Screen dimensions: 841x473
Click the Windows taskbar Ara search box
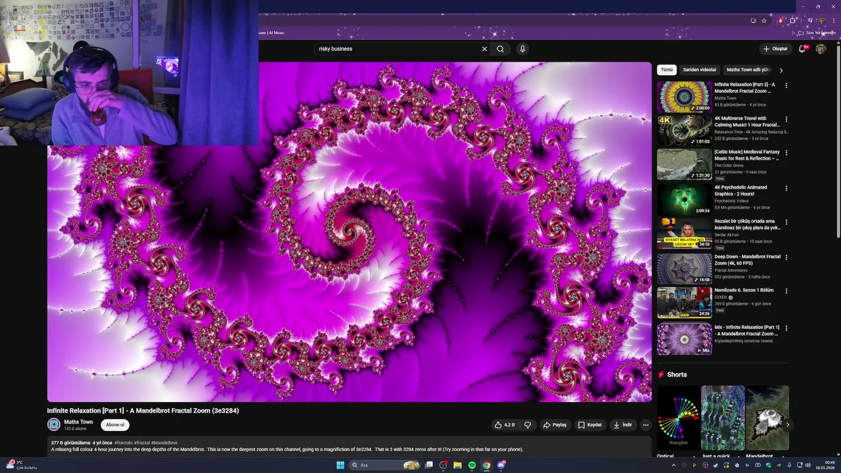point(384,465)
